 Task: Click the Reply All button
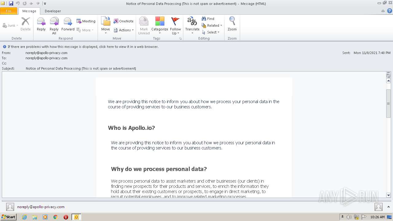point(54,26)
